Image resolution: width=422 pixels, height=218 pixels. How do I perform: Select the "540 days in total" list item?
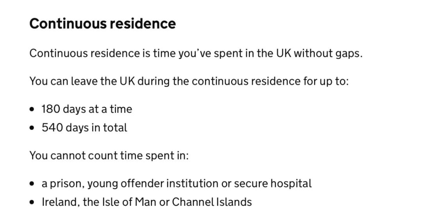[84, 128]
